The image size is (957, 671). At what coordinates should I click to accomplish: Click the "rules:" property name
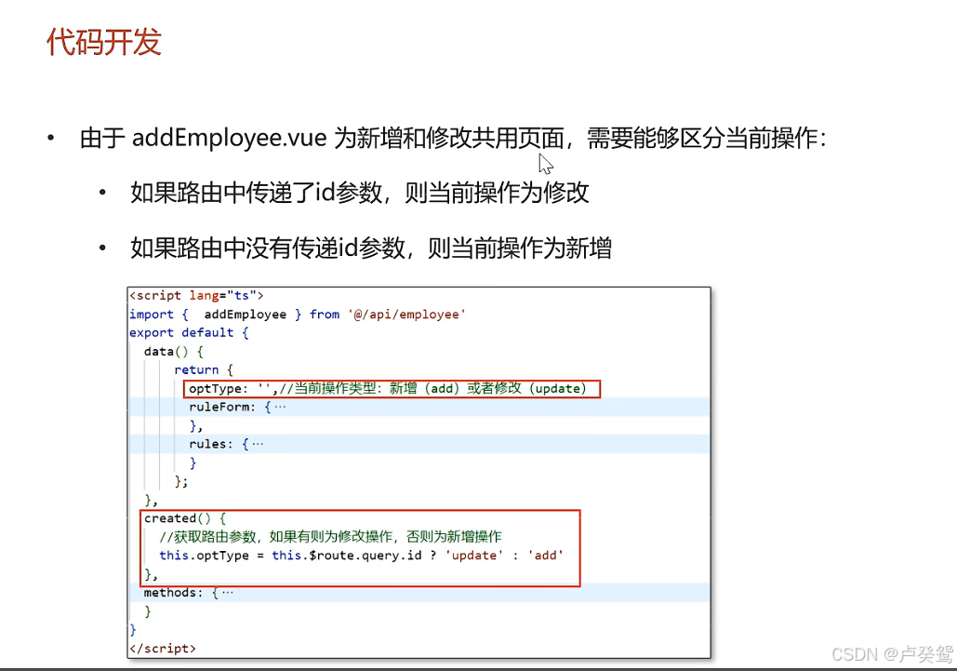[x=211, y=445]
